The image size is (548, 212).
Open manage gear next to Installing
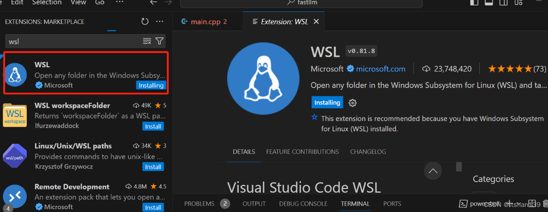tap(353, 103)
